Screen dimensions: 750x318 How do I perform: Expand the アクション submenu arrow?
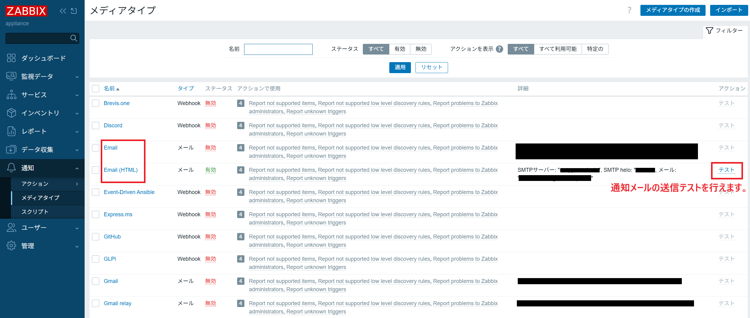tap(77, 184)
